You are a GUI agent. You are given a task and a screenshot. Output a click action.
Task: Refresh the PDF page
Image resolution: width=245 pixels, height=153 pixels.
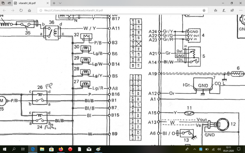pyautogui.click(x=21, y=10)
